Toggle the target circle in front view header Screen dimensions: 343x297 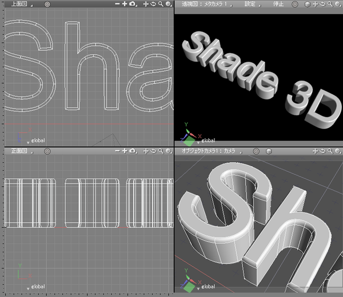47,151
